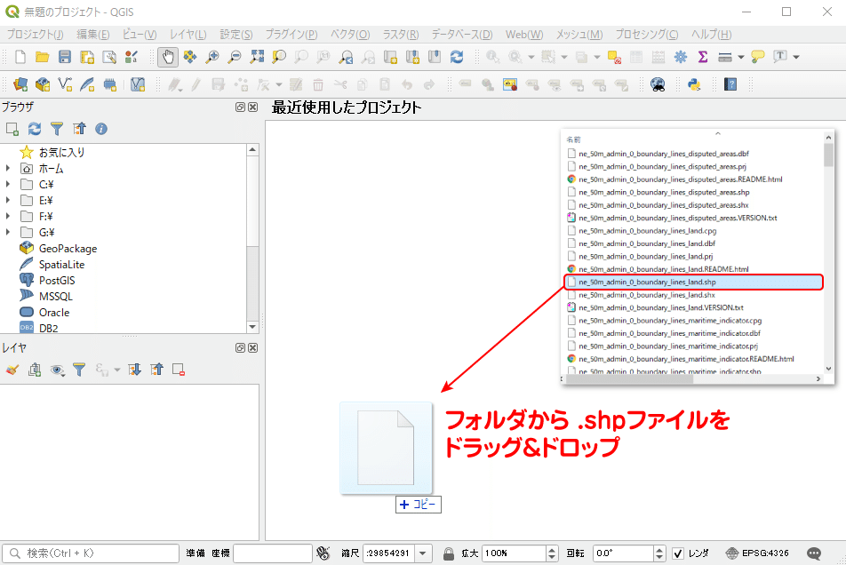The width and height of the screenshot is (846, 565).
Task: Click the 検索 locator search field
Action: tap(91, 553)
